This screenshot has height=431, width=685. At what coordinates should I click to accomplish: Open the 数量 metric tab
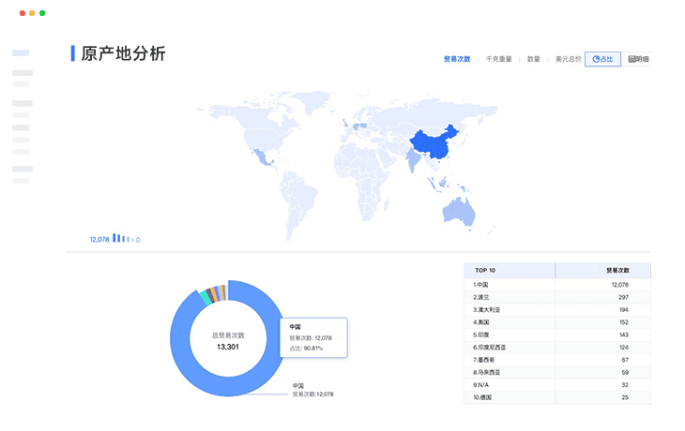click(x=533, y=59)
